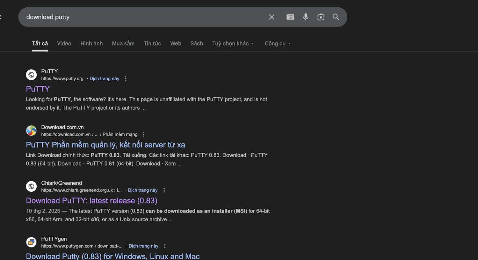Viewport: 478px width, 260px height.
Task: Click the '10 thg 2, 2025' snippet date
Action: tap(43, 211)
